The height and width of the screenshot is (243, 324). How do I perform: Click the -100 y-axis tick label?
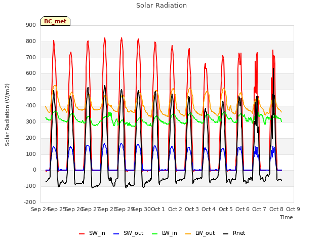30,186
